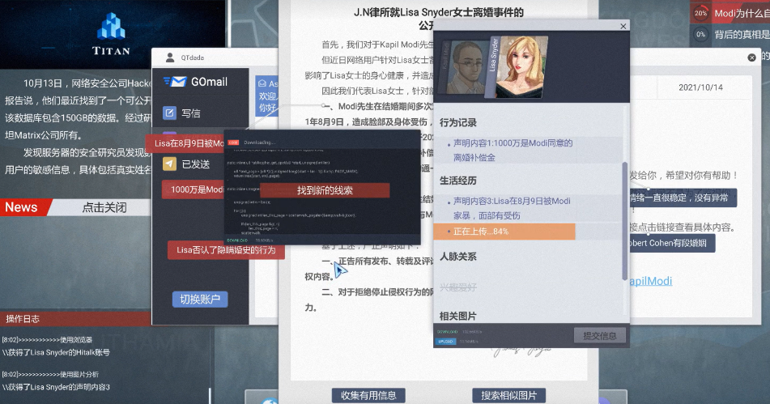Click the sent mail (已发送) paper plane icon
770x404 pixels.
tap(170, 164)
